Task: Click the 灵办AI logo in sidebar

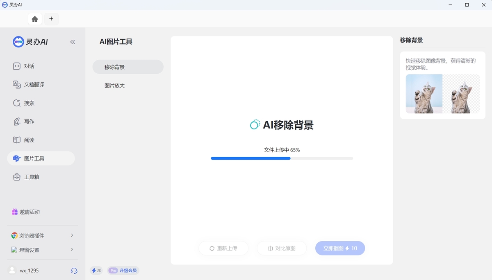Action: [x=30, y=42]
